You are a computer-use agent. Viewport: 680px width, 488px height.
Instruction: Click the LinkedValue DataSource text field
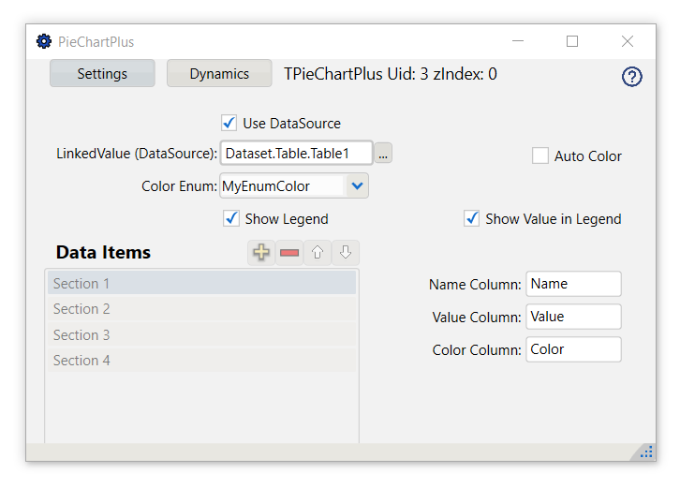[x=296, y=154]
